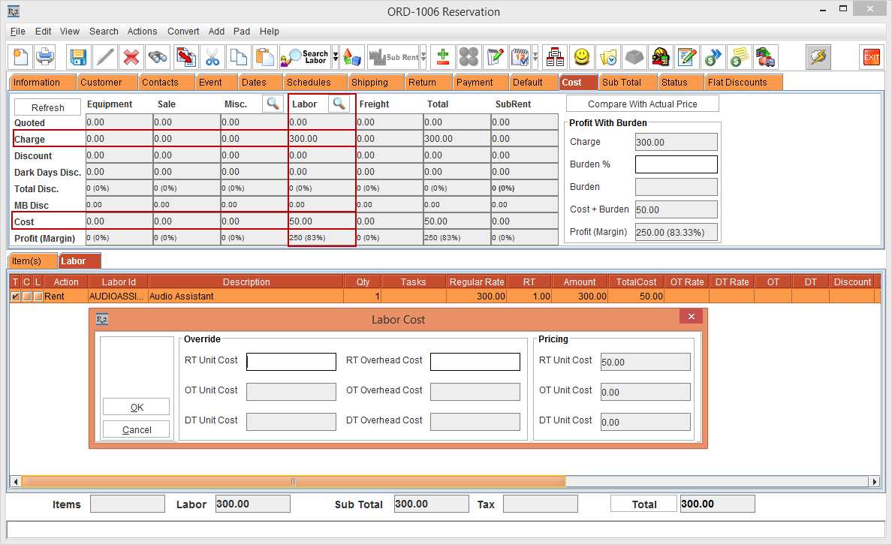Uncheck the T checkbox in Audio Assistant row
892x545 pixels.
pyautogui.click(x=15, y=297)
